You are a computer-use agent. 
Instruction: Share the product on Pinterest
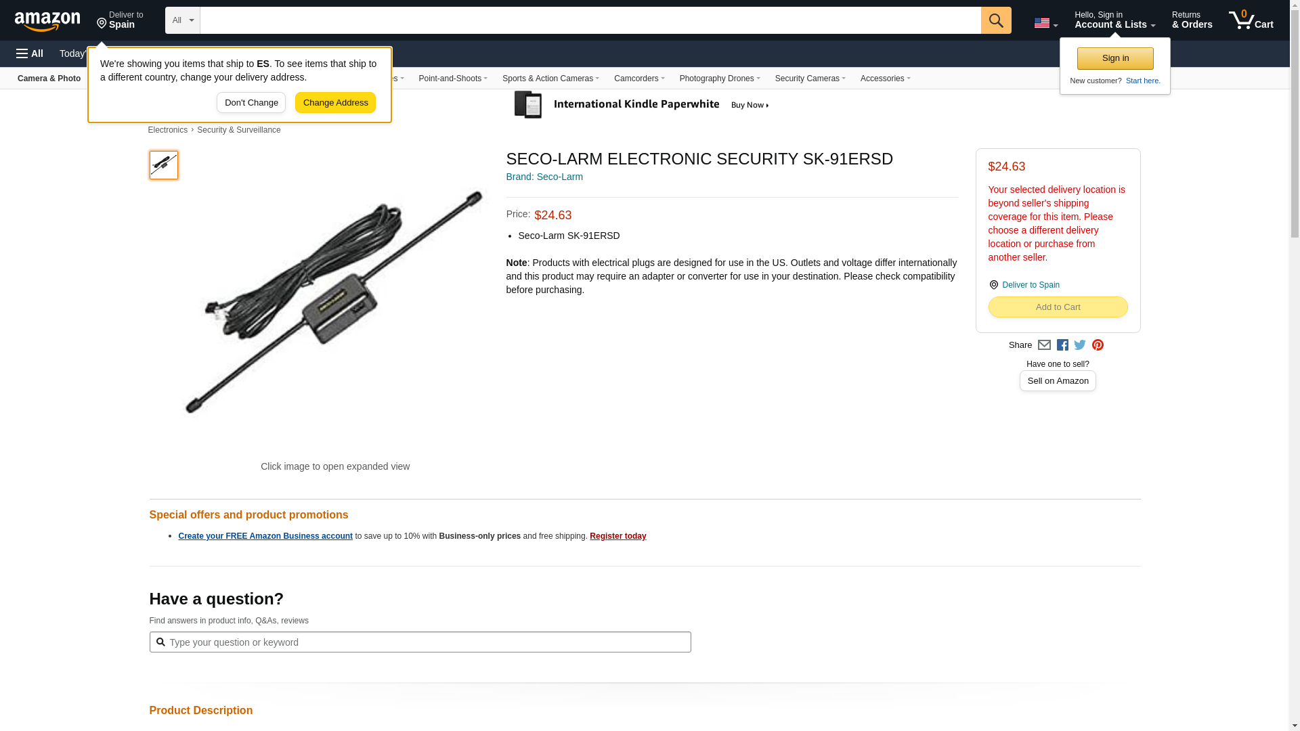coord(1098,345)
